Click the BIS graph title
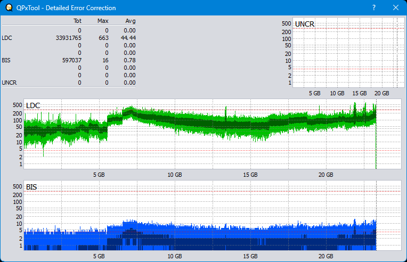Viewport: 407px width, 262px height. click(x=31, y=187)
